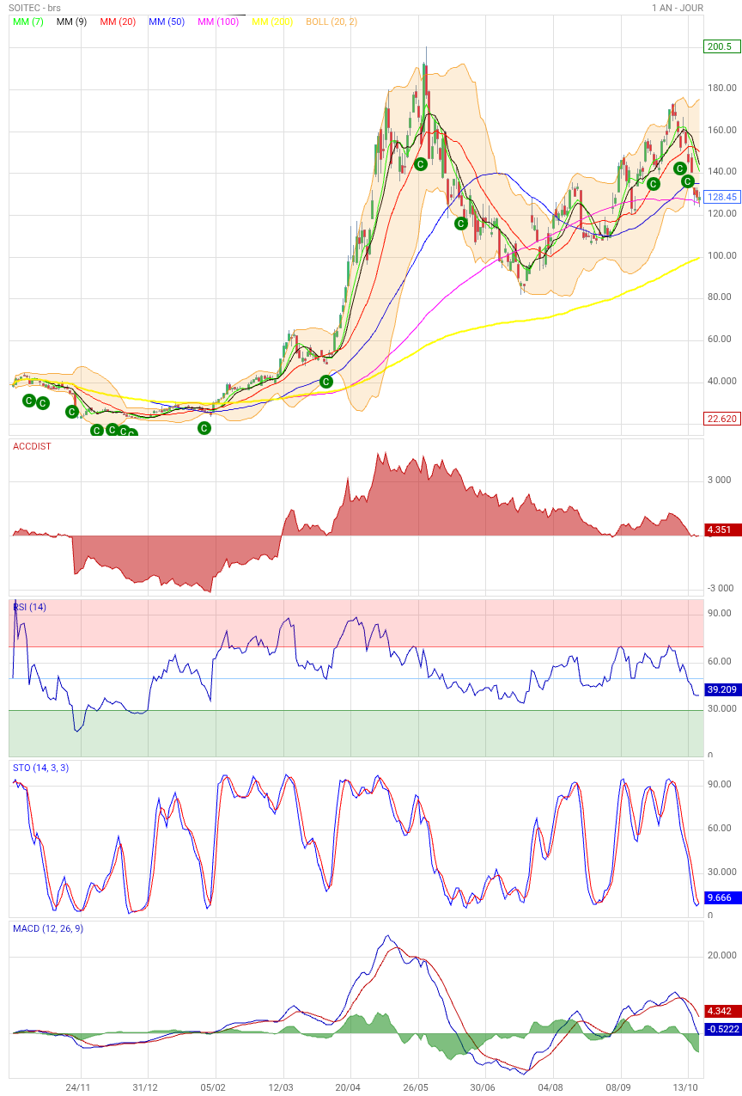The height and width of the screenshot is (1096, 742).
Task: Click the 24/11 date on the time axis
Action: 78,1087
